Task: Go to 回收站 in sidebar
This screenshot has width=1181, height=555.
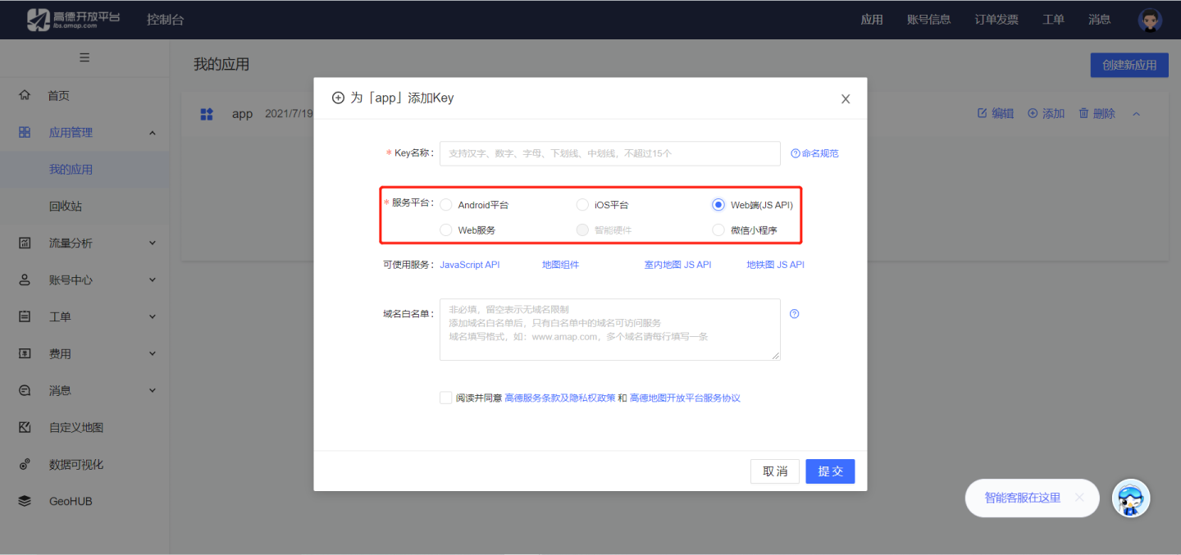Action: (66, 207)
